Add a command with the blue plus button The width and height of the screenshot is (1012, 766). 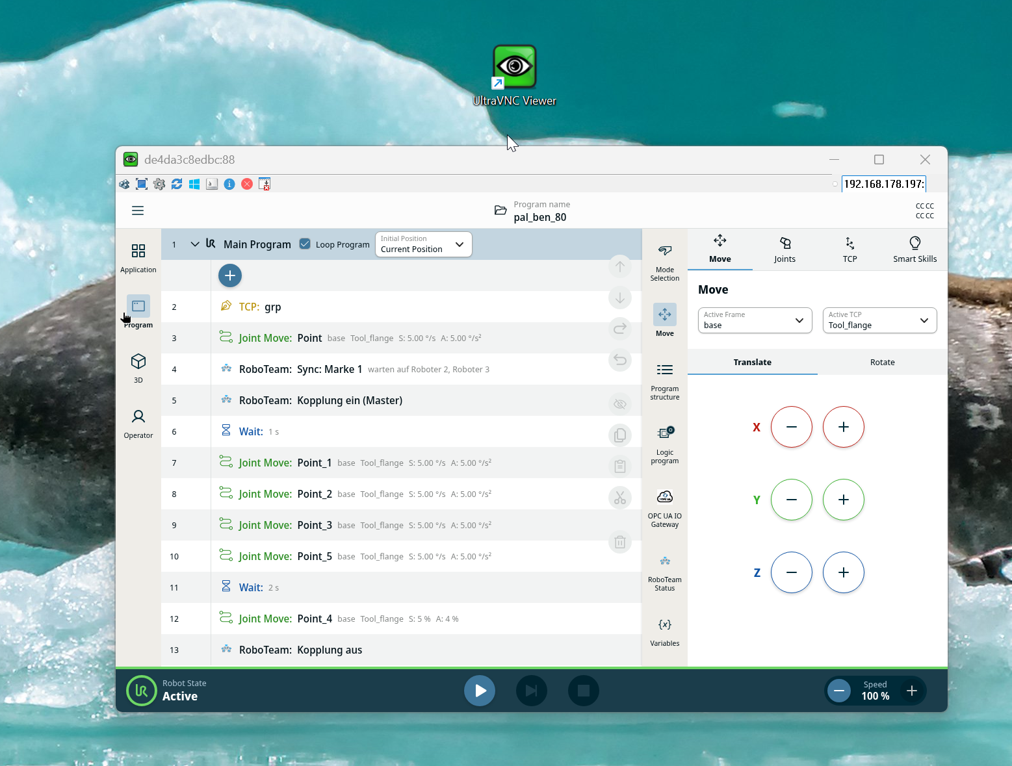pyautogui.click(x=230, y=275)
